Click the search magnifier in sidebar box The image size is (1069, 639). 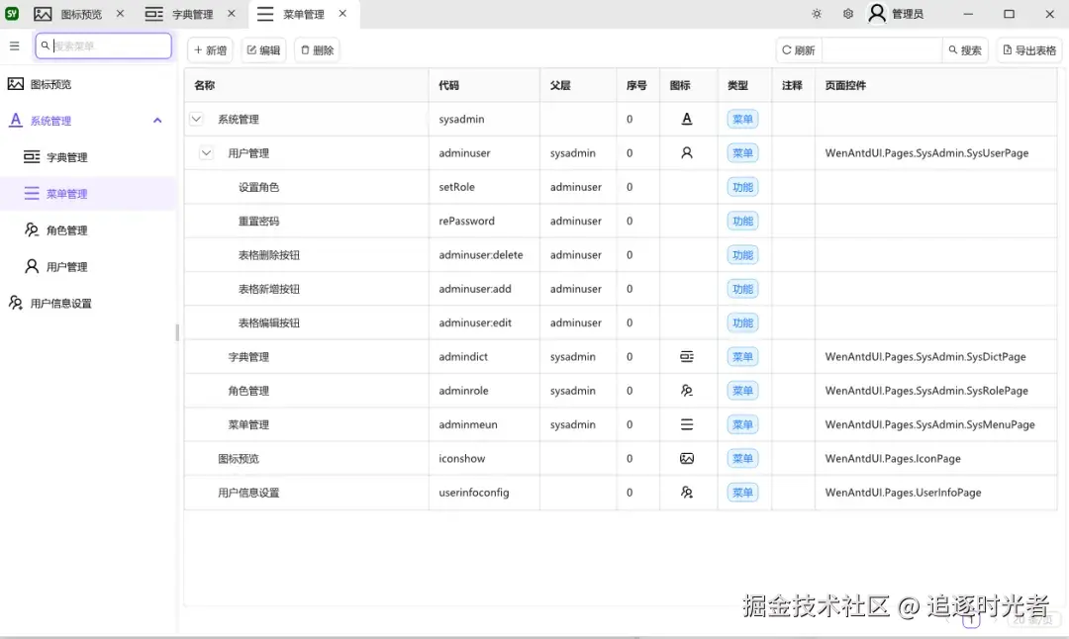click(x=45, y=46)
